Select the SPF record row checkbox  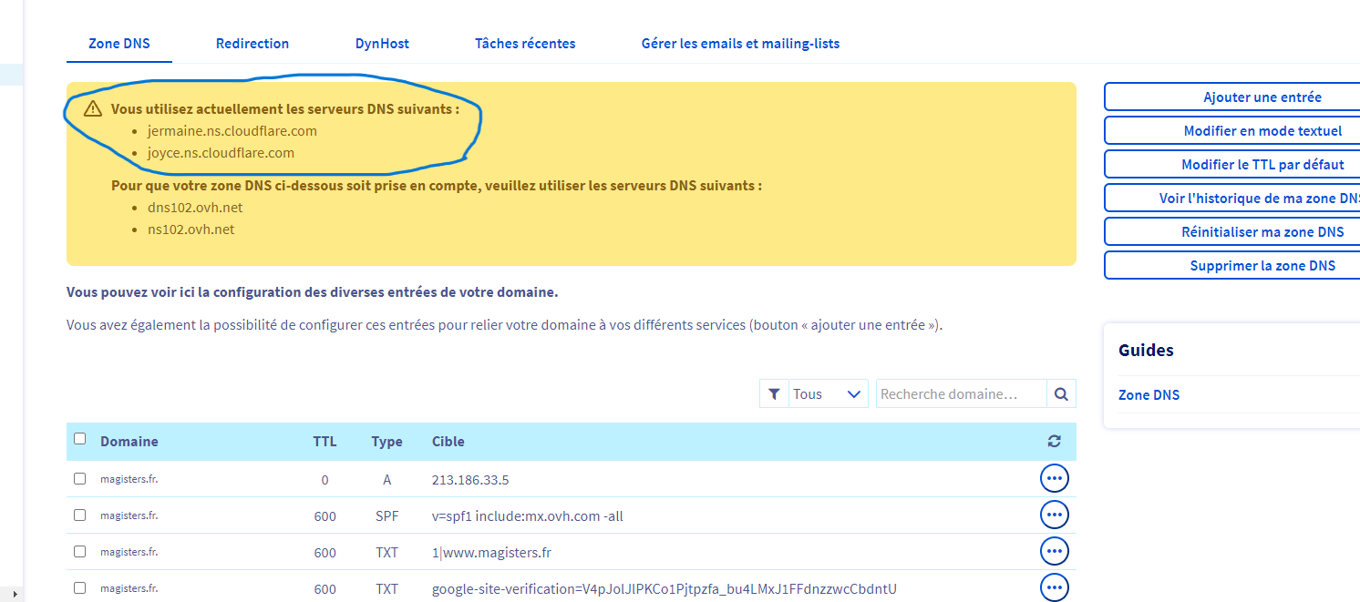pyautogui.click(x=80, y=515)
